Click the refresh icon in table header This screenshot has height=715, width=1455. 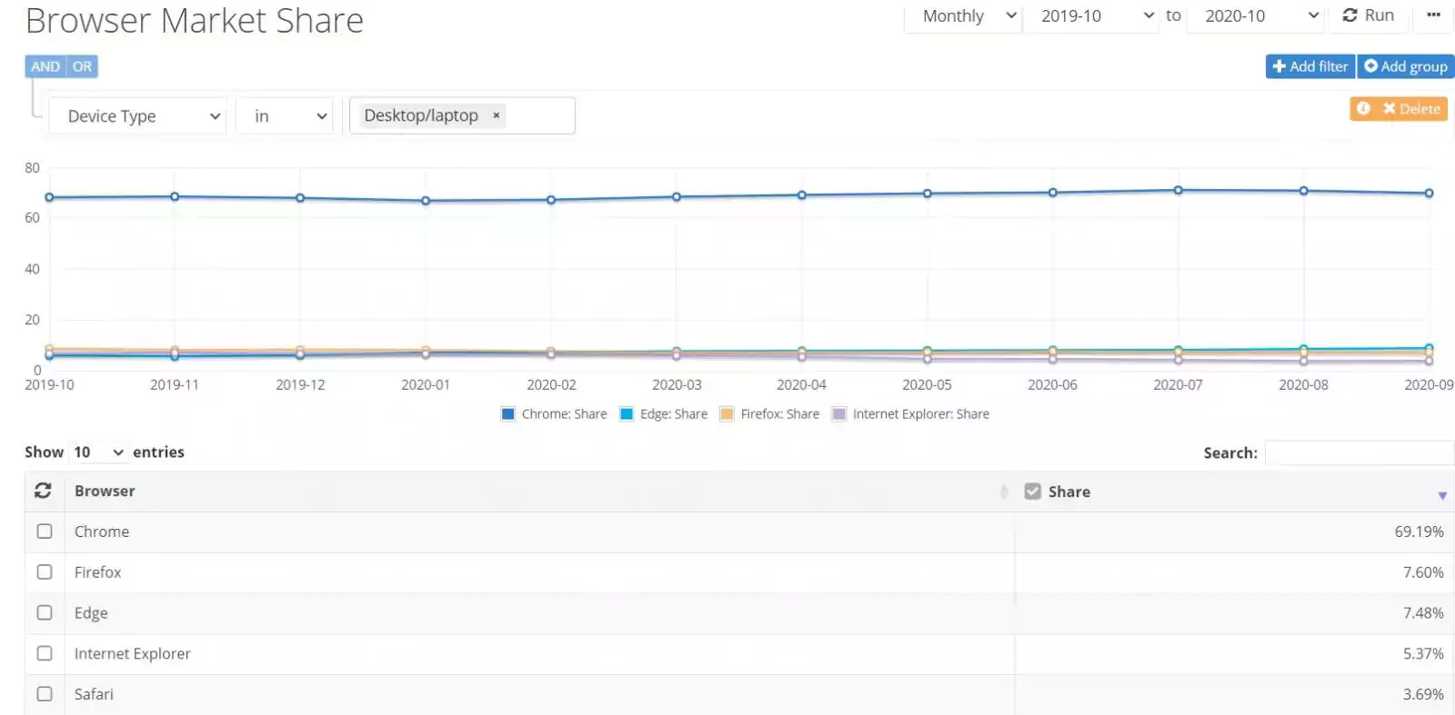[x=43, y=491]
